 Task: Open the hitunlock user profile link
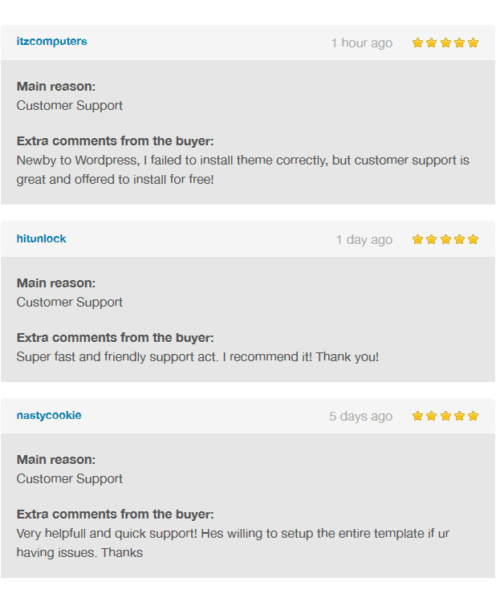[41, 238]
